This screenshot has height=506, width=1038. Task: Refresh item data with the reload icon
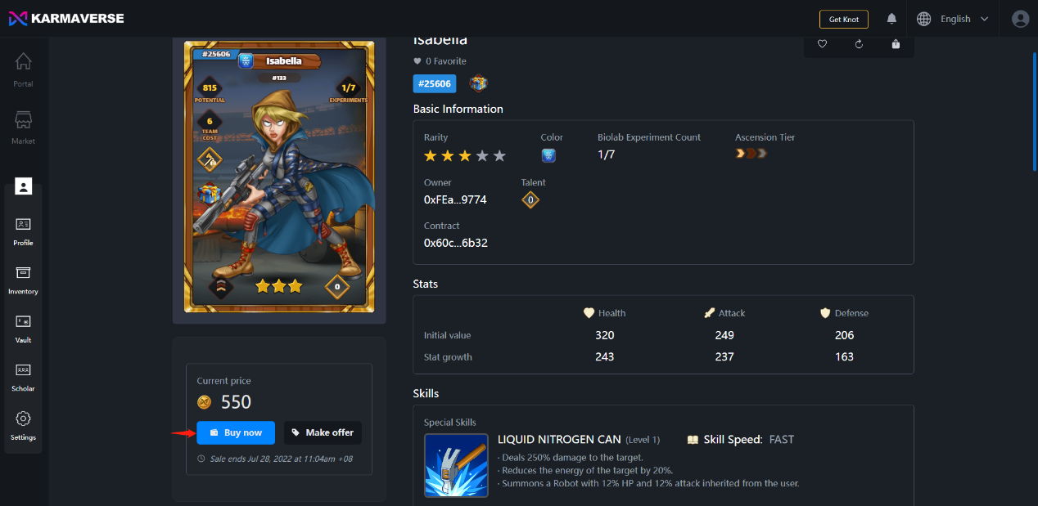[x=859, y=44]
